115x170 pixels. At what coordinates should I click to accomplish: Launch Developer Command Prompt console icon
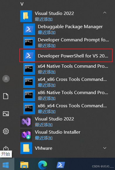29,42
